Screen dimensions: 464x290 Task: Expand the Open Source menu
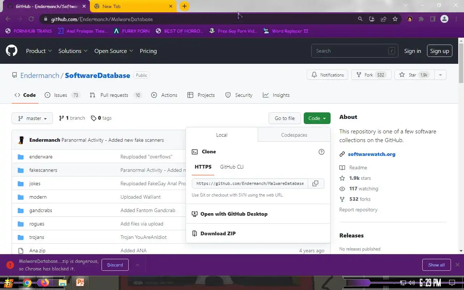pyautogui.click(x=114, y=51)
